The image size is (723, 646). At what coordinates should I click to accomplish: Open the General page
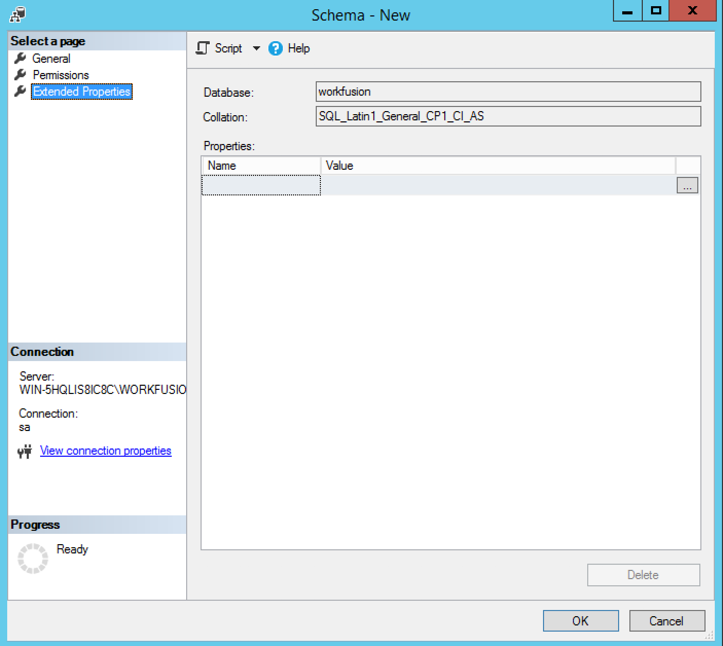pyautogui.click(x=51, y=59)
